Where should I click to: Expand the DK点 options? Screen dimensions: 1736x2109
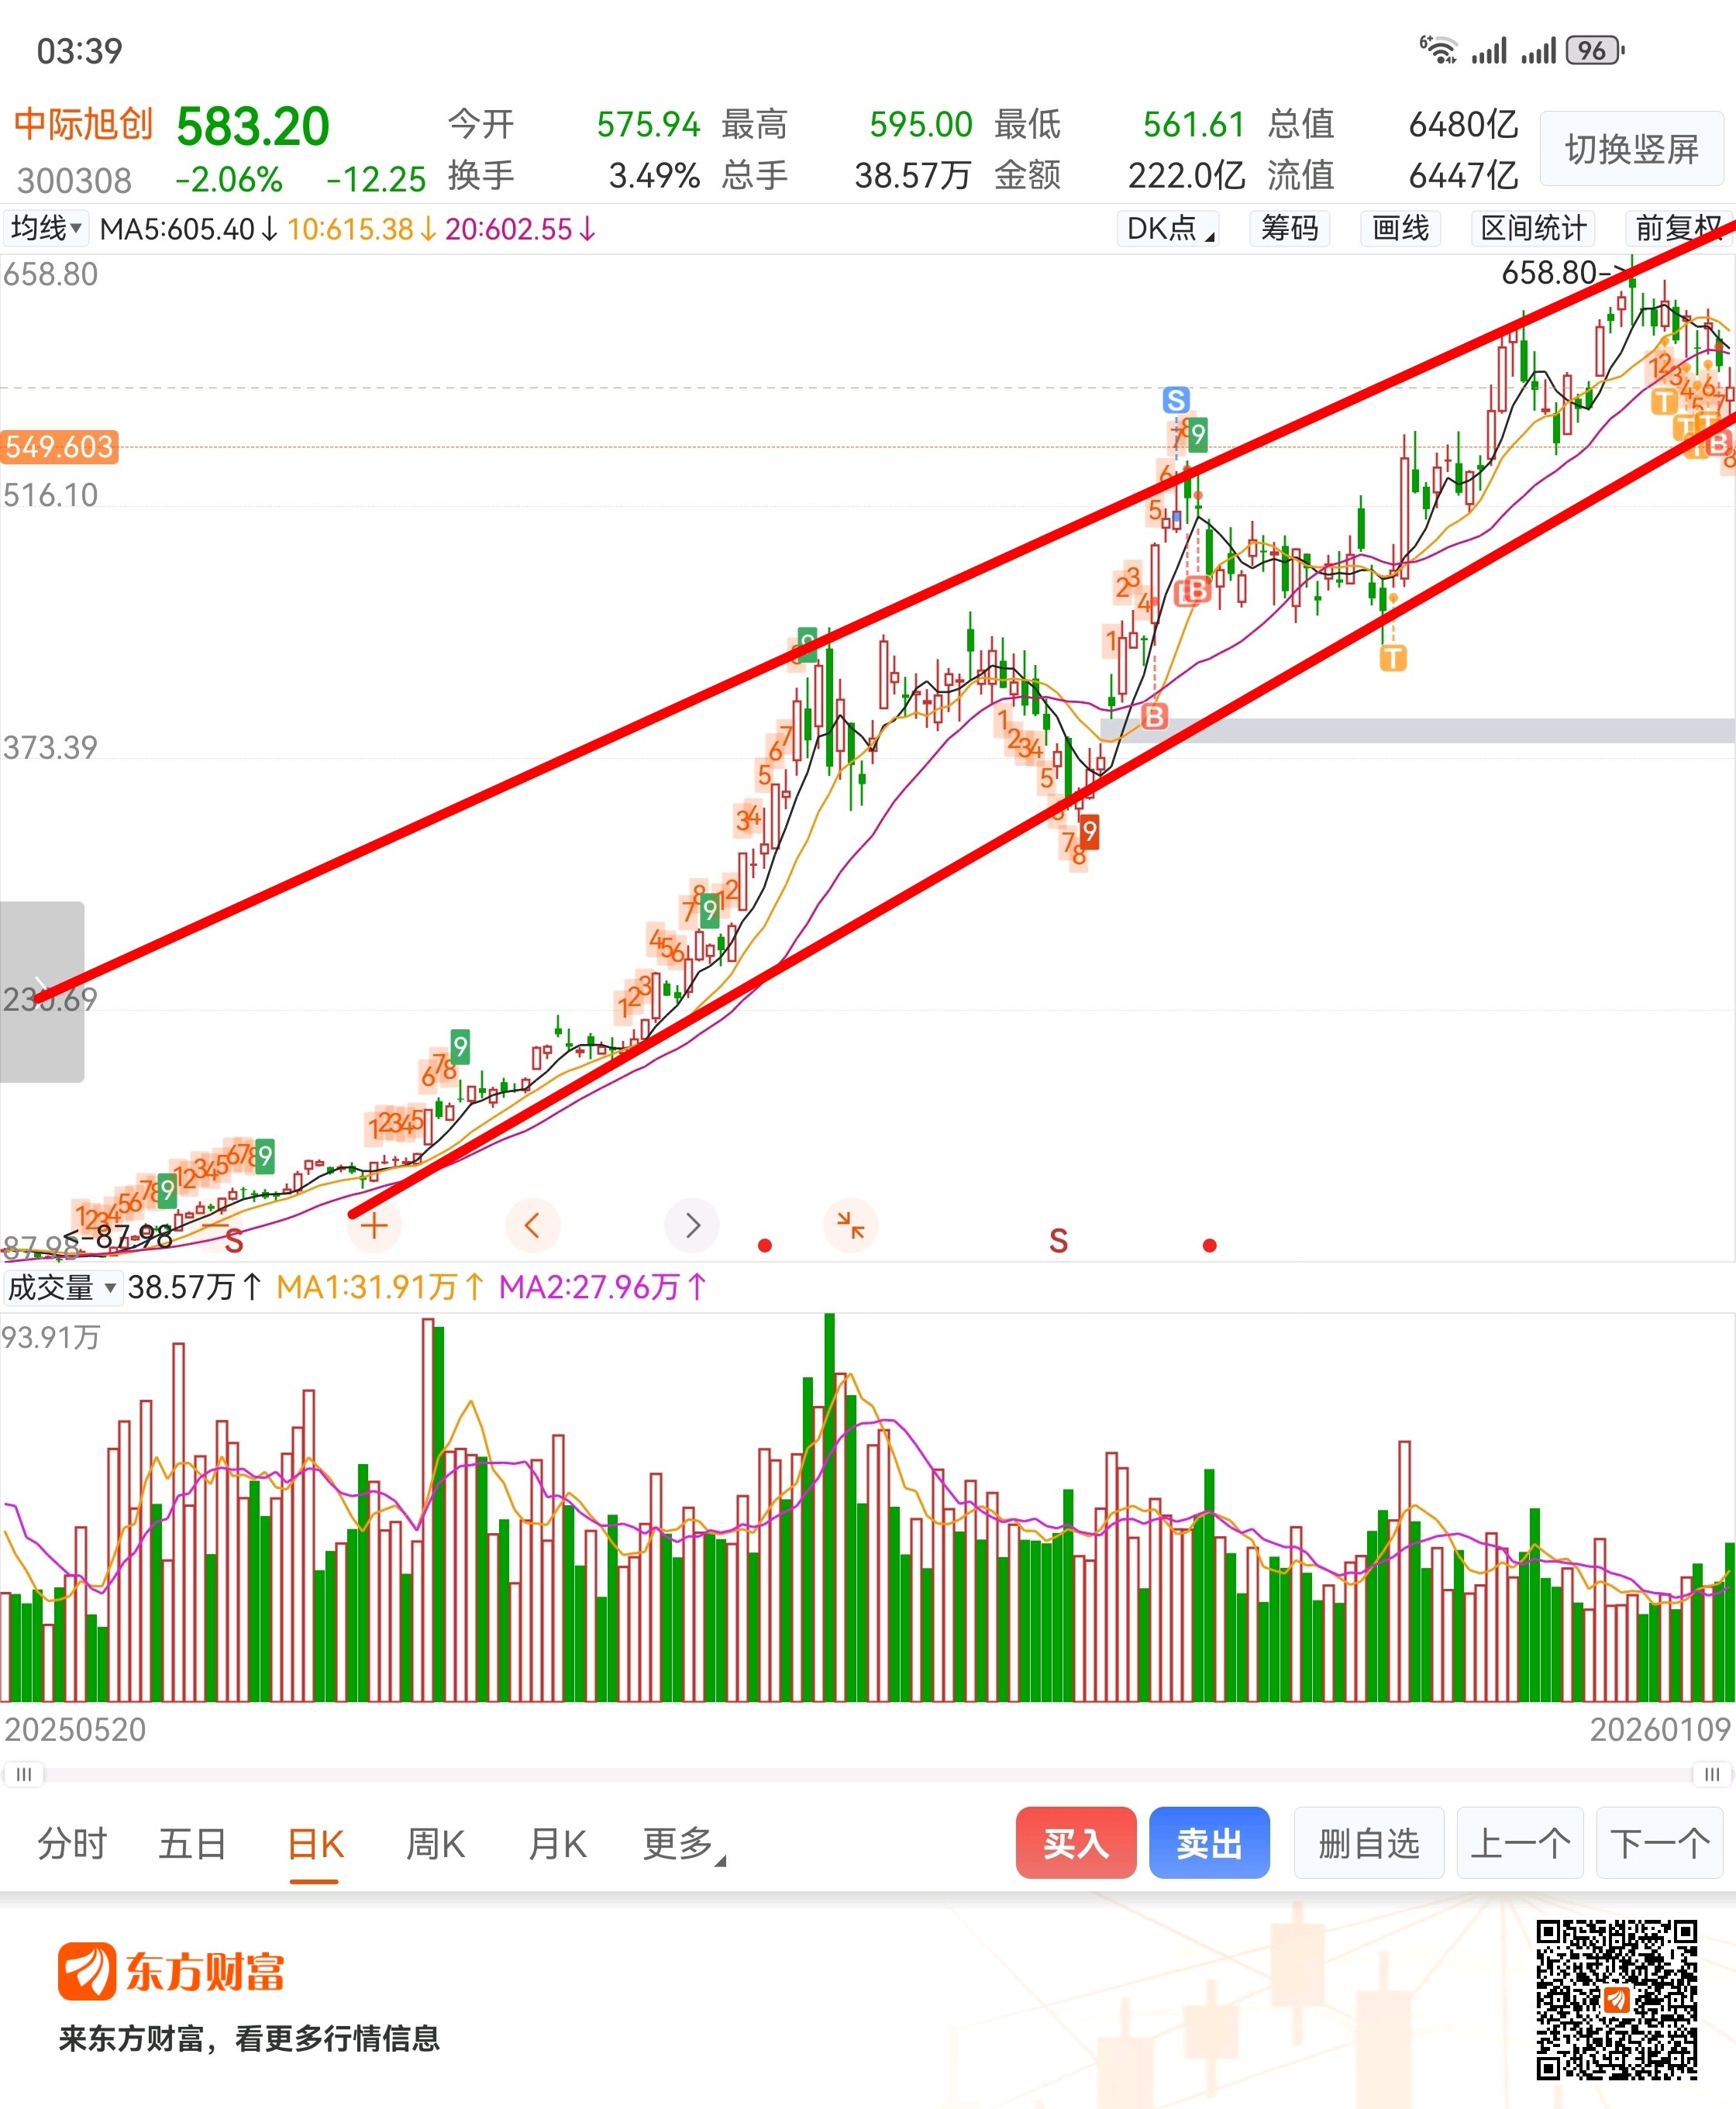[x=1169, y=228]
